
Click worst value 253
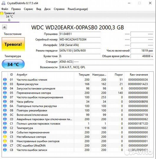pos(104,97)
